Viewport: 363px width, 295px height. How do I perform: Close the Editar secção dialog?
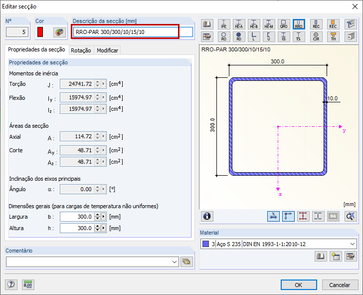point(355,6)
